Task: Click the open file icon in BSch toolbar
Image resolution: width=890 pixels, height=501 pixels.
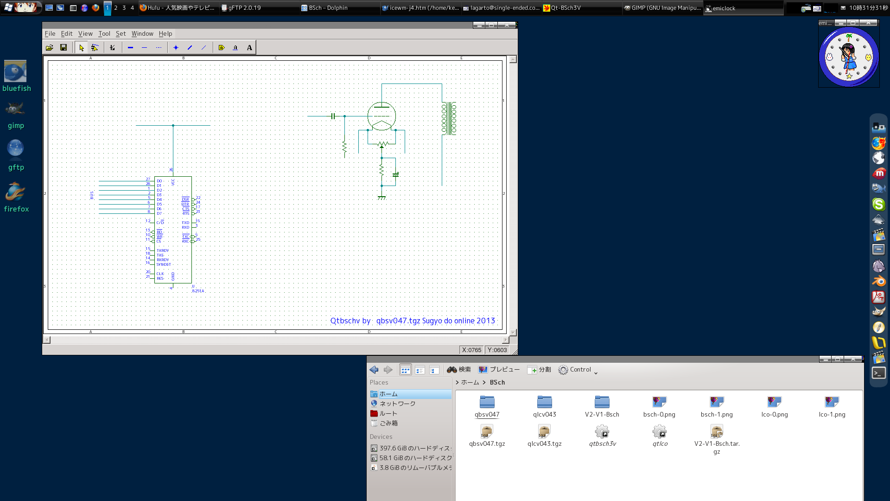Action: 50,47
